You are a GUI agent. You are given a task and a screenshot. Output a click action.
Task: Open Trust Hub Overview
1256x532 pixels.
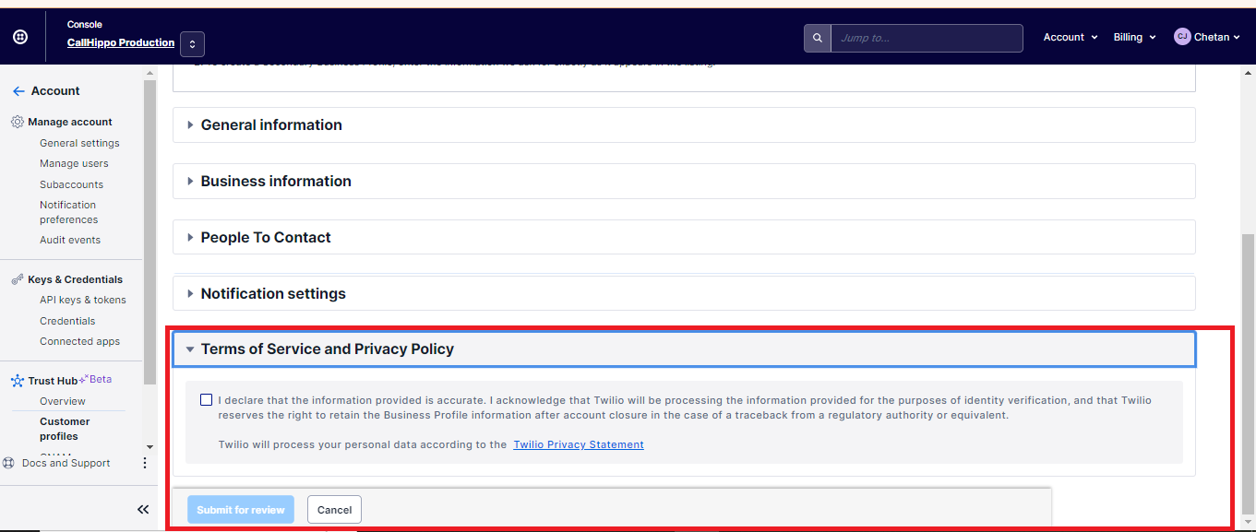(x=63, y=401)
